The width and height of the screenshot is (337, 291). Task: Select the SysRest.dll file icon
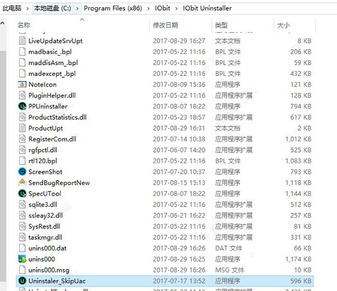point(22,226)
